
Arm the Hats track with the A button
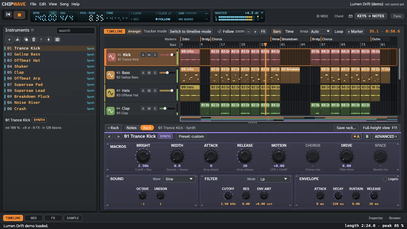pos(143,91)
